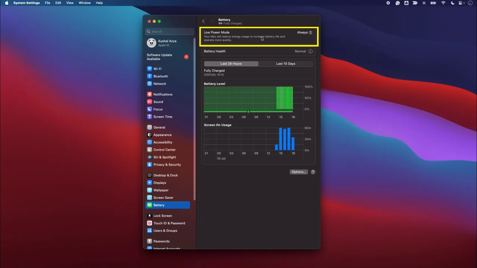Select the Sound settings icon
This screenshot has height=268, width=477.
pyautogui.click(x=150, y=102)
